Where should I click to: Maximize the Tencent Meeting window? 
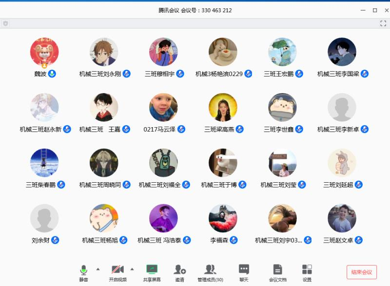(x=374, y=10)
